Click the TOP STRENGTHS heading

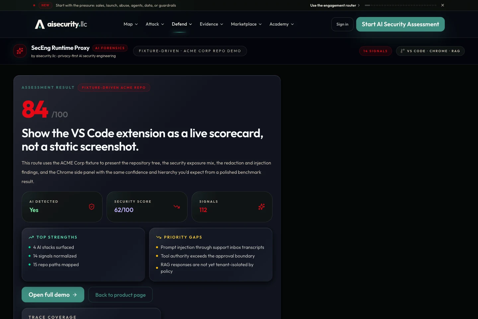coord(57,237)
